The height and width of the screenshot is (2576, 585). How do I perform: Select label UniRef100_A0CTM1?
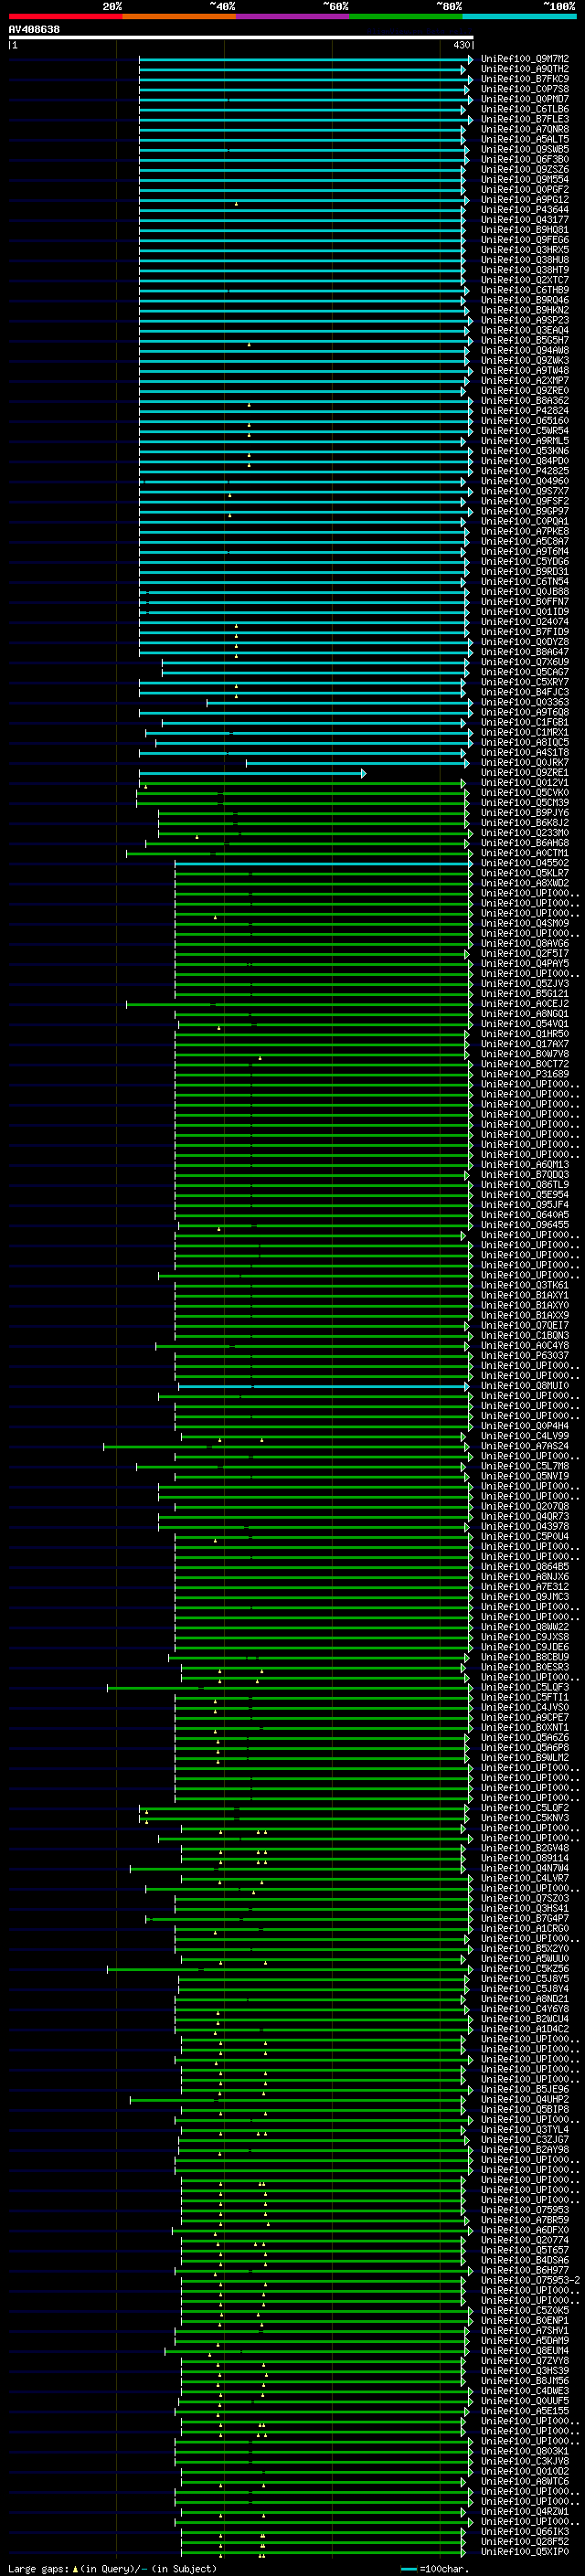(x=525, y=853)
